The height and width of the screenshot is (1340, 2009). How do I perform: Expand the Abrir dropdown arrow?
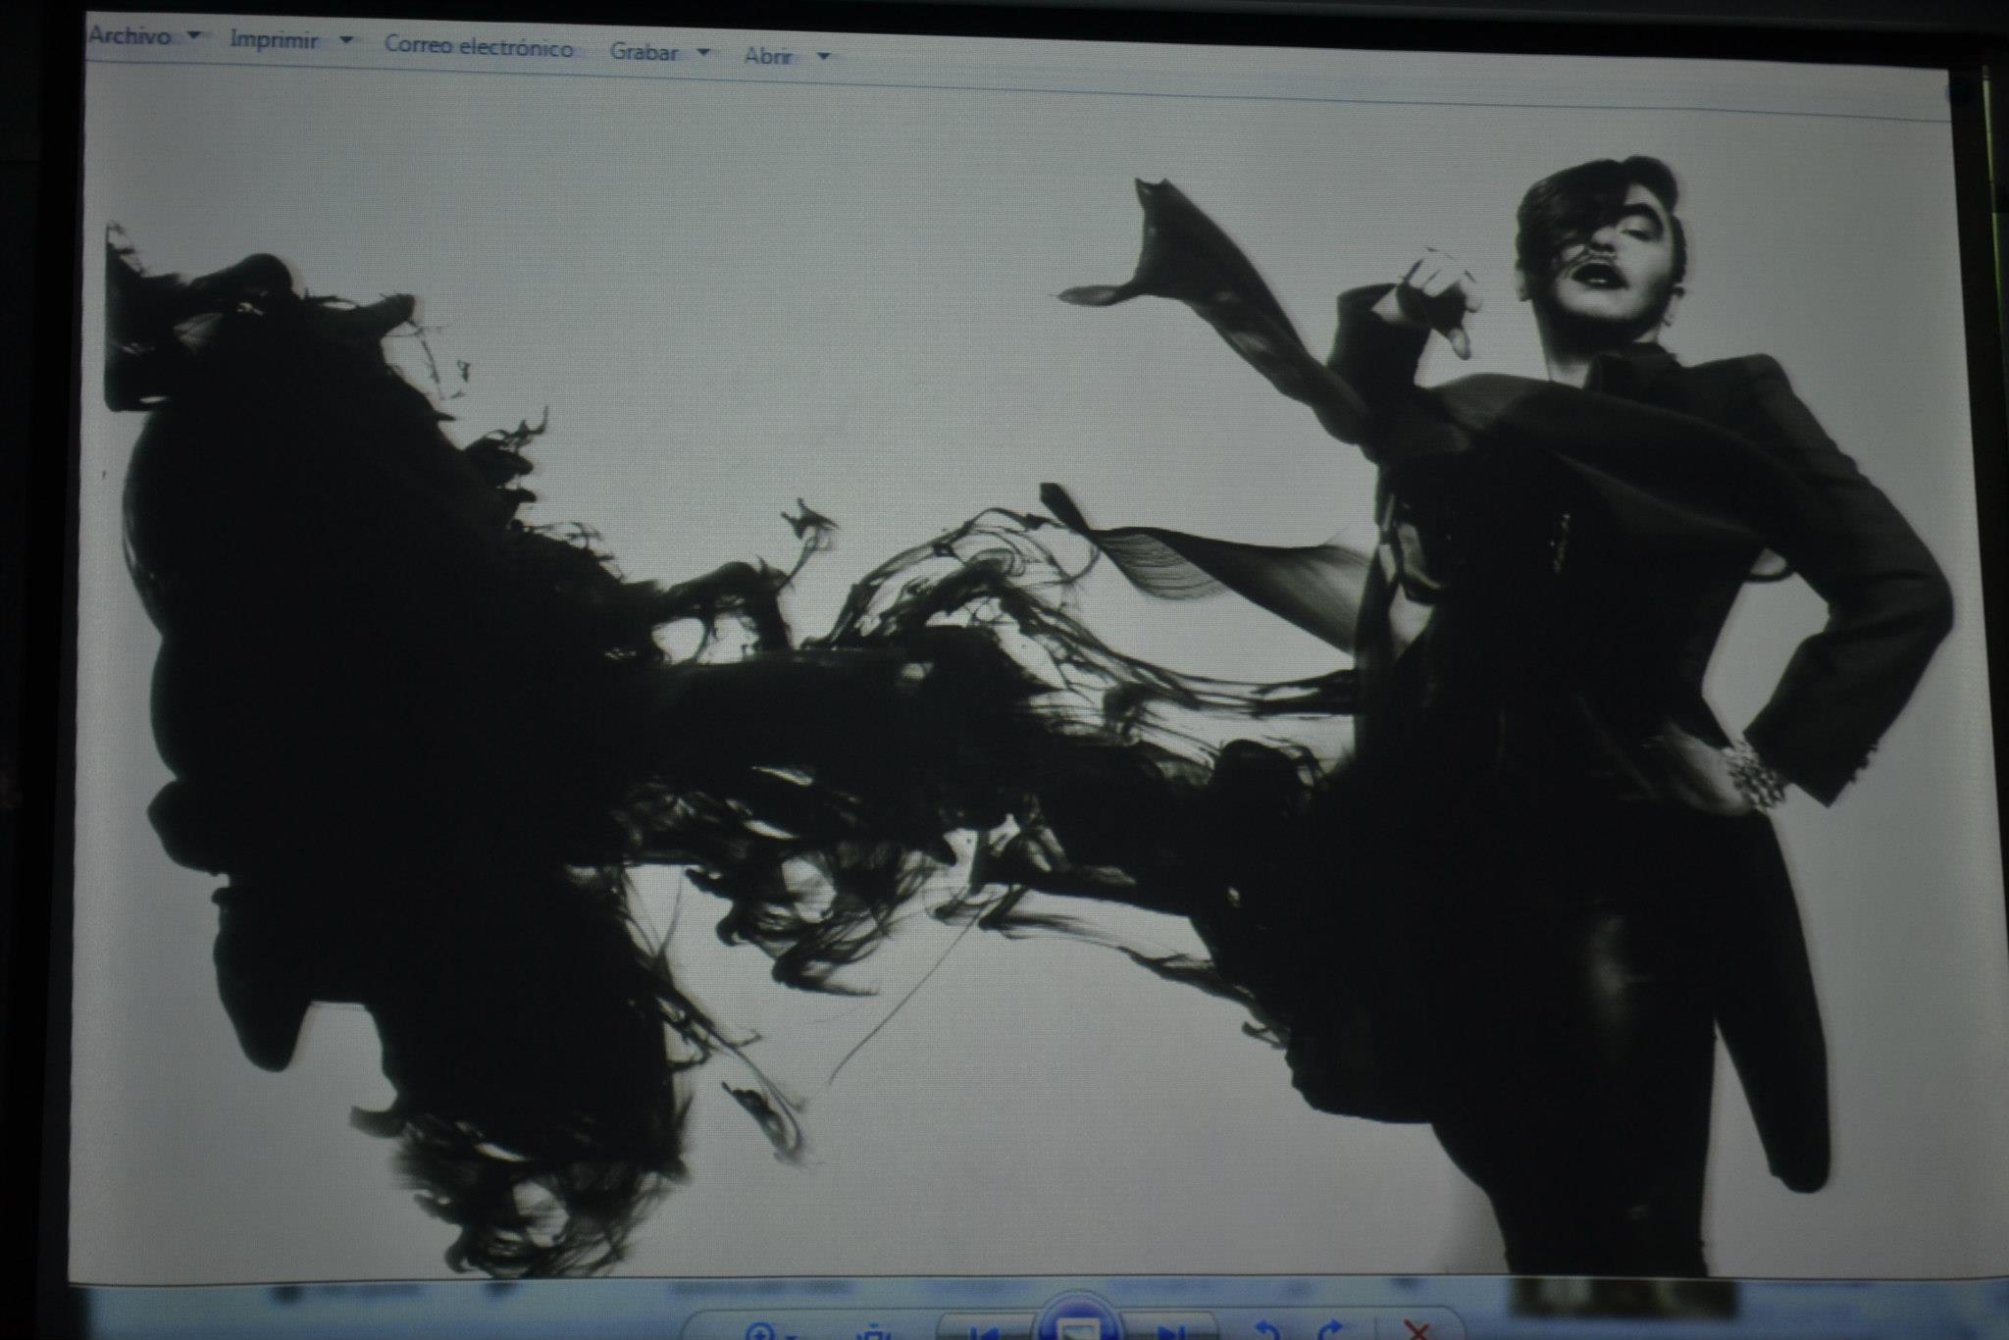823,57
